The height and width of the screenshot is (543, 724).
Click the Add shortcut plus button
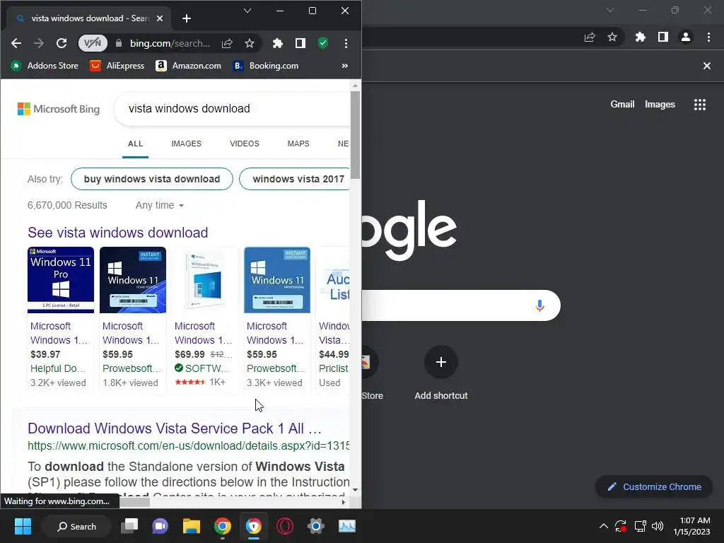[441, 362]
